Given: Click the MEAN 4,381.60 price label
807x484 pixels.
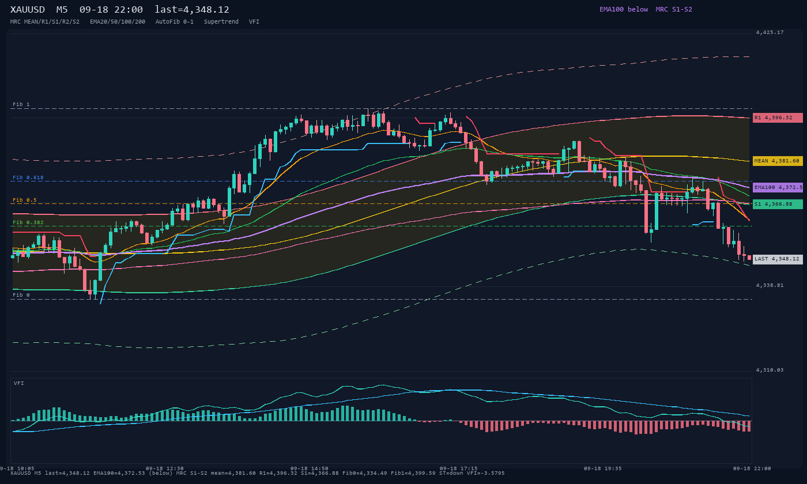Looking at the screenshot, I should click(x=778, y=161).
